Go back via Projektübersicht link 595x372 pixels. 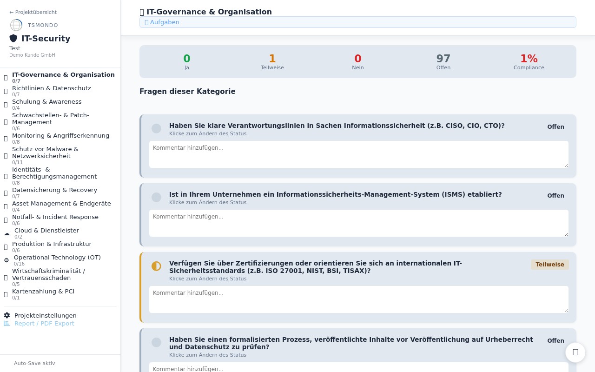click(x=33, y=12)
